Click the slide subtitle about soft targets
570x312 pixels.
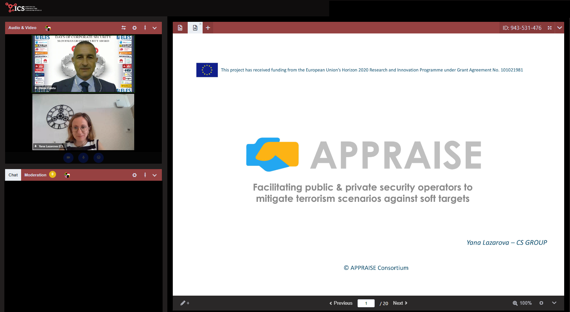pos(363,193)
